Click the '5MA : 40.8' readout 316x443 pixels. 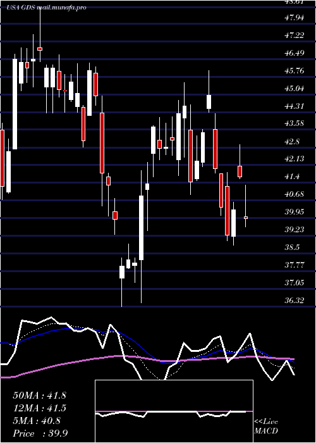pos(37,421)
